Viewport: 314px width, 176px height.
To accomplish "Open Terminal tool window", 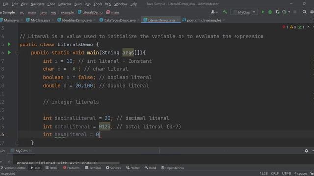I will pyautogui.click(x=93, y=168).
